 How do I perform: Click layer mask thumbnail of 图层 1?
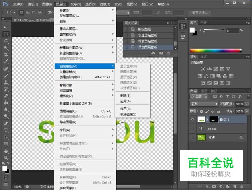tap(214, 119)
